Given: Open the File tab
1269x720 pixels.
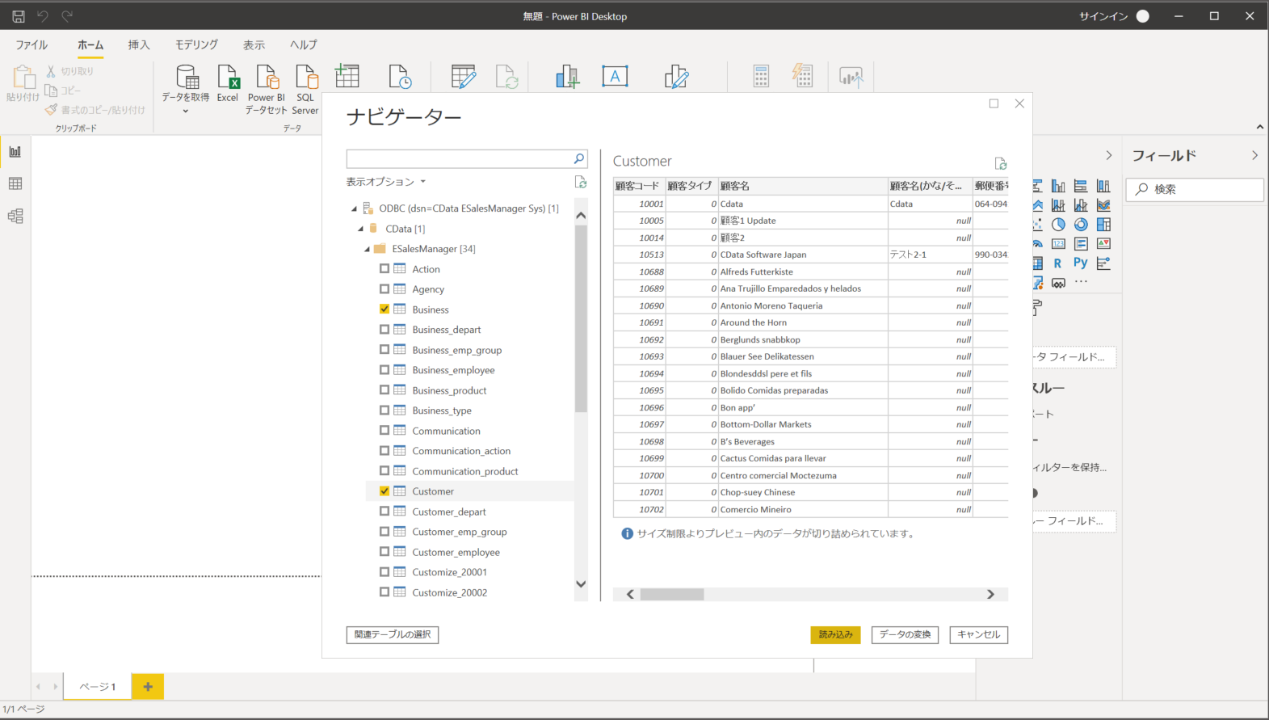Looking at the screenshot, I should pos(32,45).
